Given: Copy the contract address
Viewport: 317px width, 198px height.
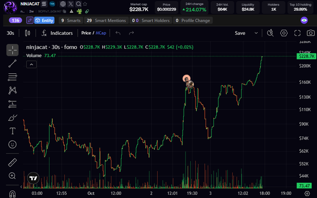Looking at the screenshot, I should click(x=64, y=11).
